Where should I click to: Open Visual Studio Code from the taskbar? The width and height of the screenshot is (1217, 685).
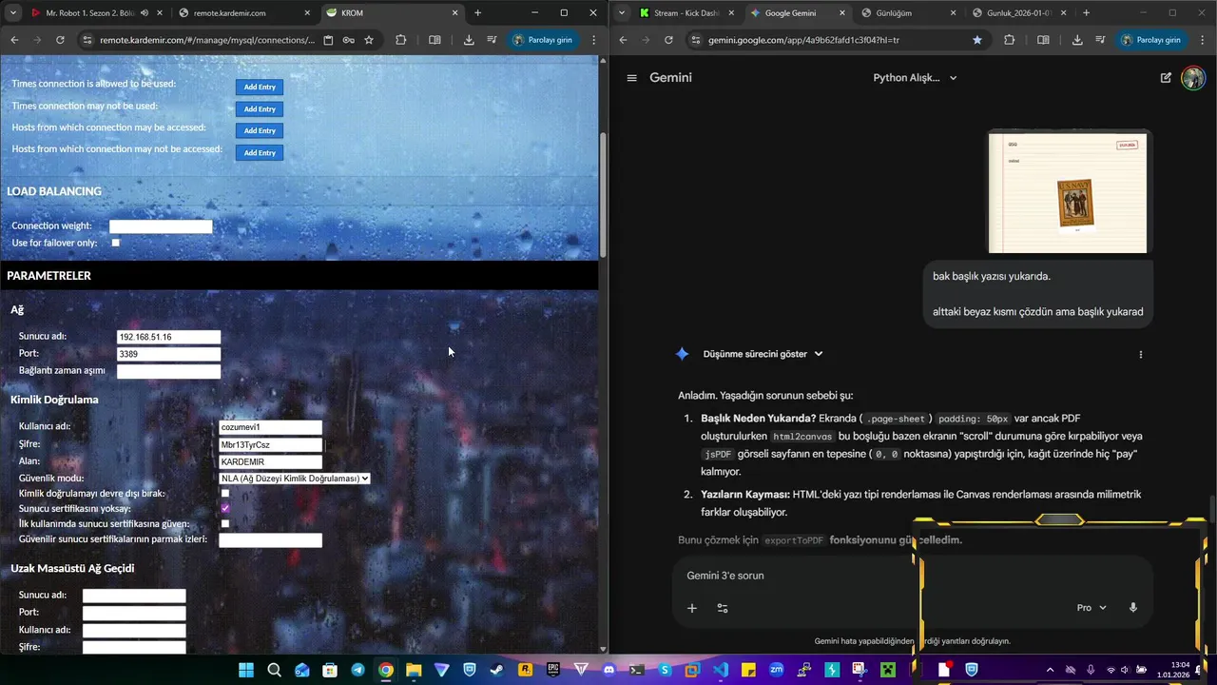(721, 670)
